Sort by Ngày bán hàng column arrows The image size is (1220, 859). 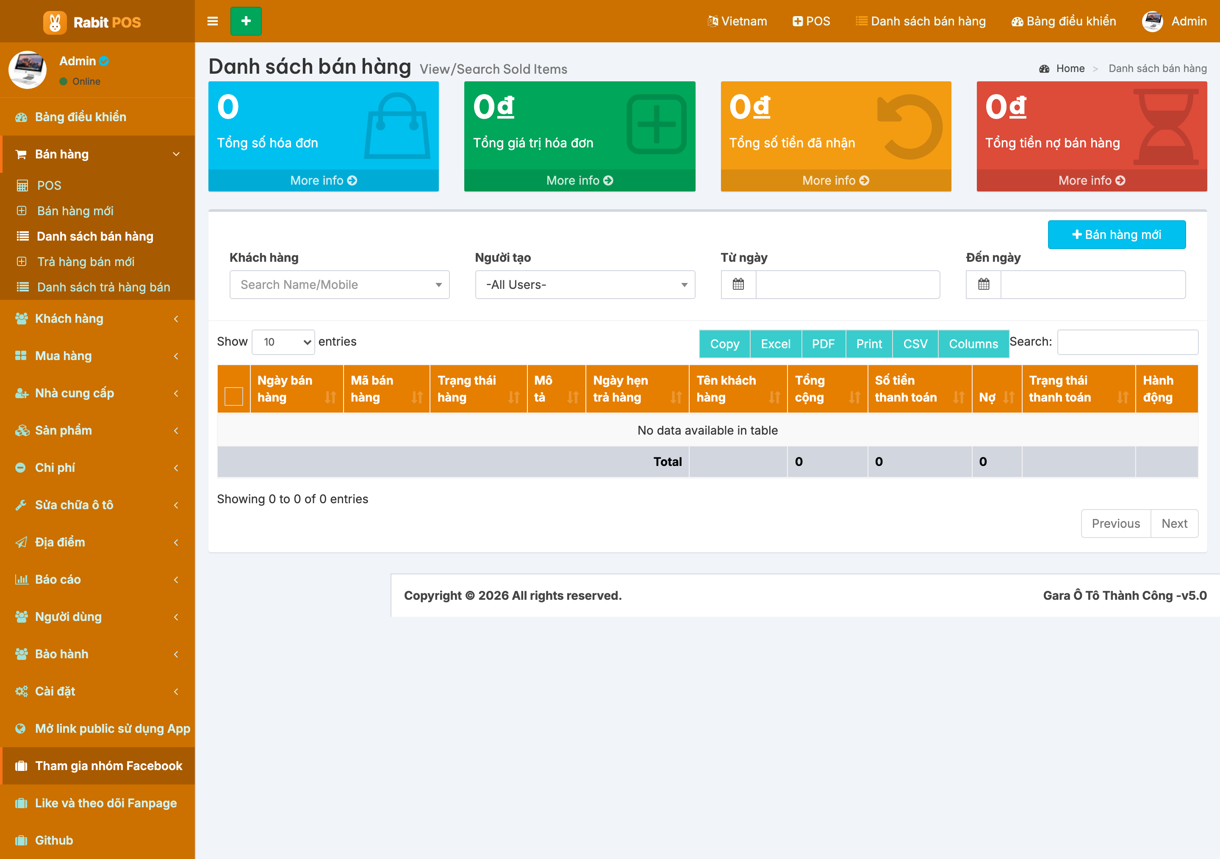(x=330, y=397)
